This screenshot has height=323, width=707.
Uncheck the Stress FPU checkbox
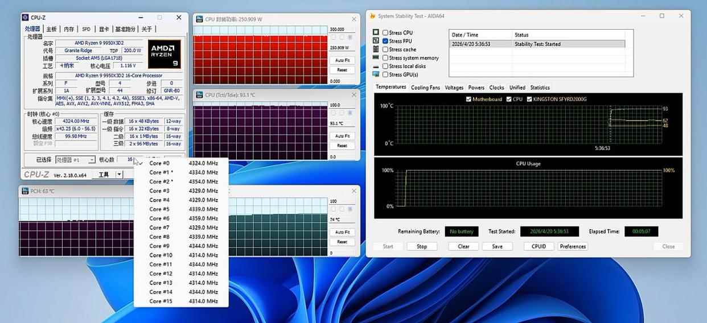pyautogui.click(x=385, y=41)
